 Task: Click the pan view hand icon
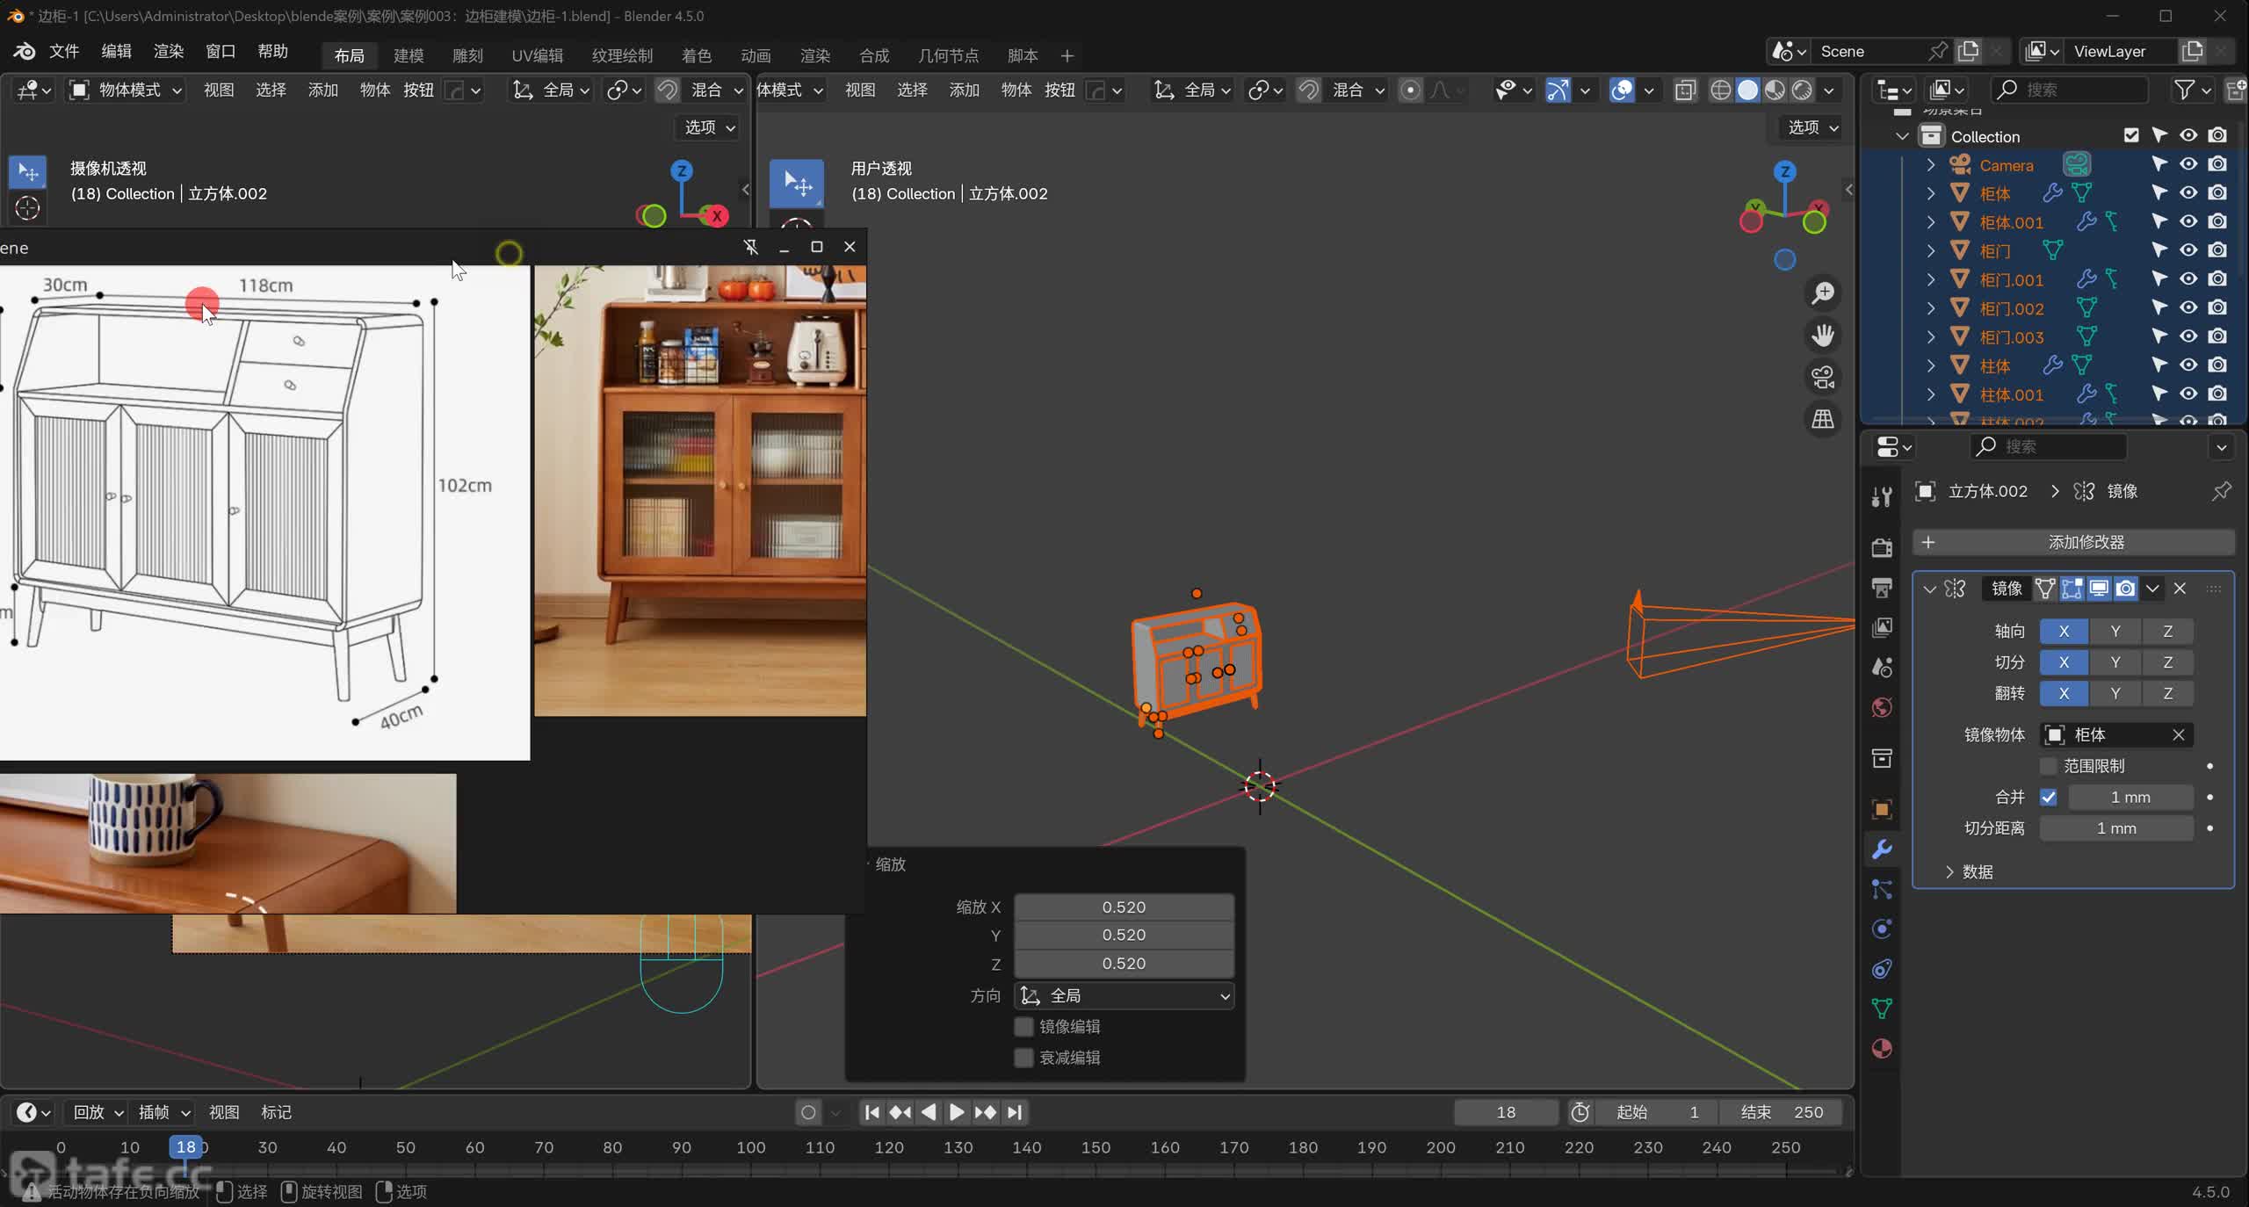1823,335
